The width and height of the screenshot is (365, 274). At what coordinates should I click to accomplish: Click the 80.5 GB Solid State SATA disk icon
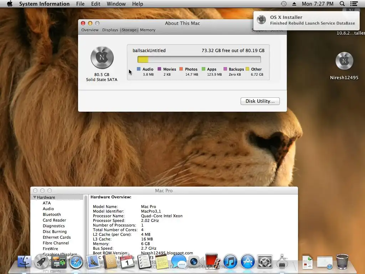[x=102, y=57]
